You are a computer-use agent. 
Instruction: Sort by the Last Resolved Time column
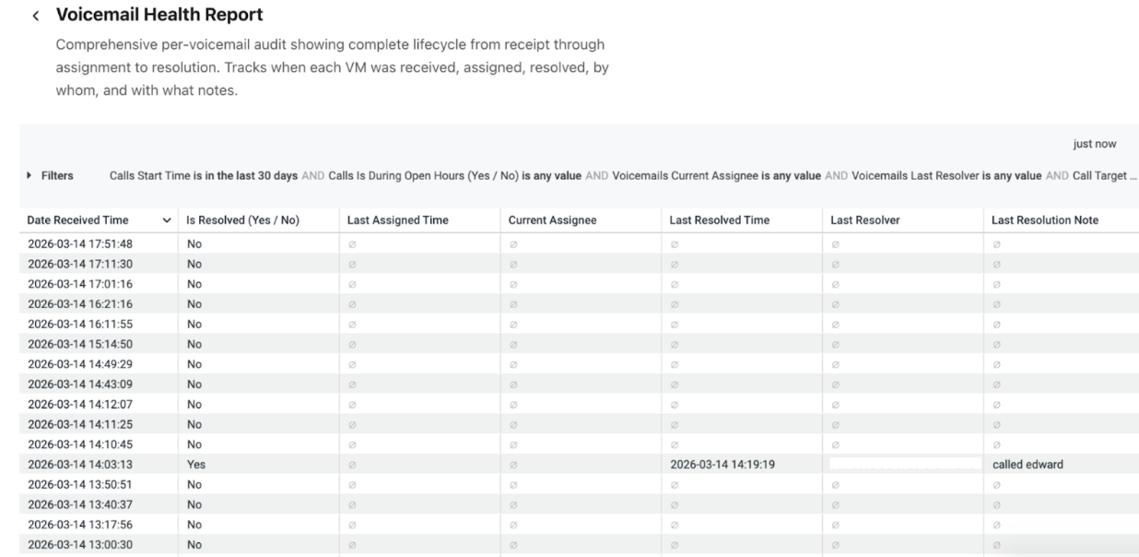pos(720,220)
